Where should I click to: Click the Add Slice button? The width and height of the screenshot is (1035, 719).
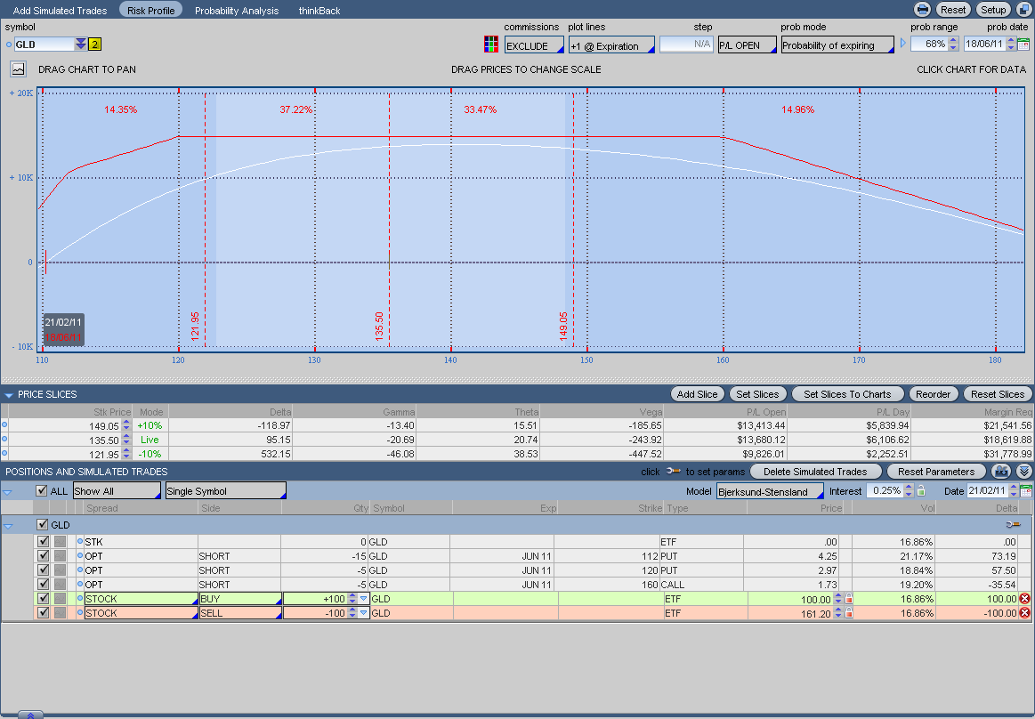coord(697,394)
